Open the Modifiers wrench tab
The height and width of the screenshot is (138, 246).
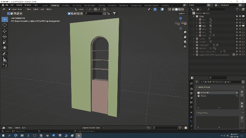pos(191,117)
